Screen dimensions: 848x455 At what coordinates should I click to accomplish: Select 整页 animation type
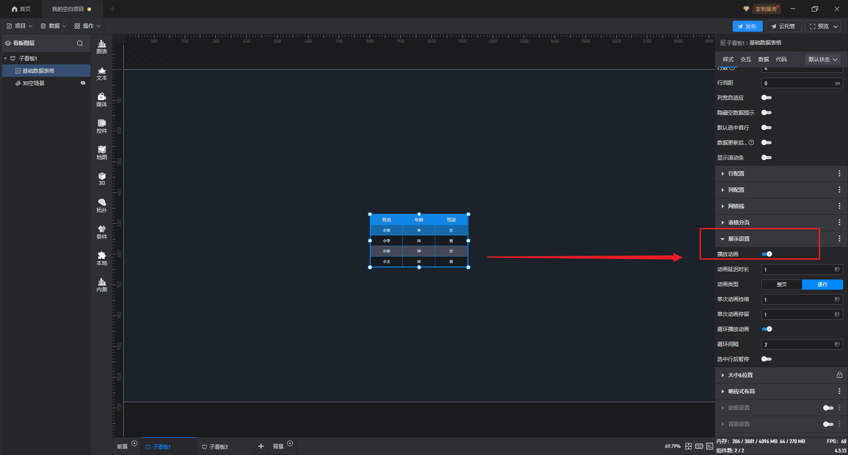pos(781,284)
